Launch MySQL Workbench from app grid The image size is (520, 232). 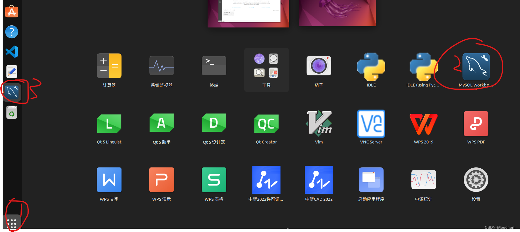click(476, 67)
